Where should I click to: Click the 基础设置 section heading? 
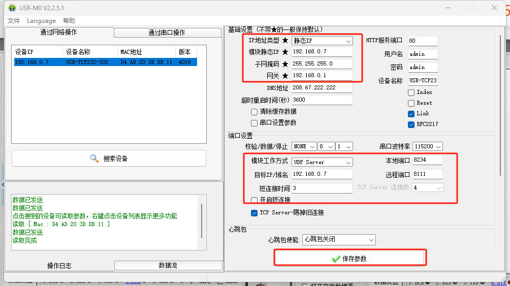[275, 29]
